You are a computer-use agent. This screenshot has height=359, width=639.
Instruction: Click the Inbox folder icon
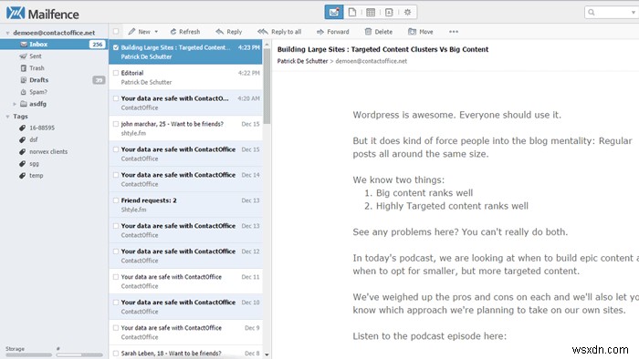tap(24, 44)
